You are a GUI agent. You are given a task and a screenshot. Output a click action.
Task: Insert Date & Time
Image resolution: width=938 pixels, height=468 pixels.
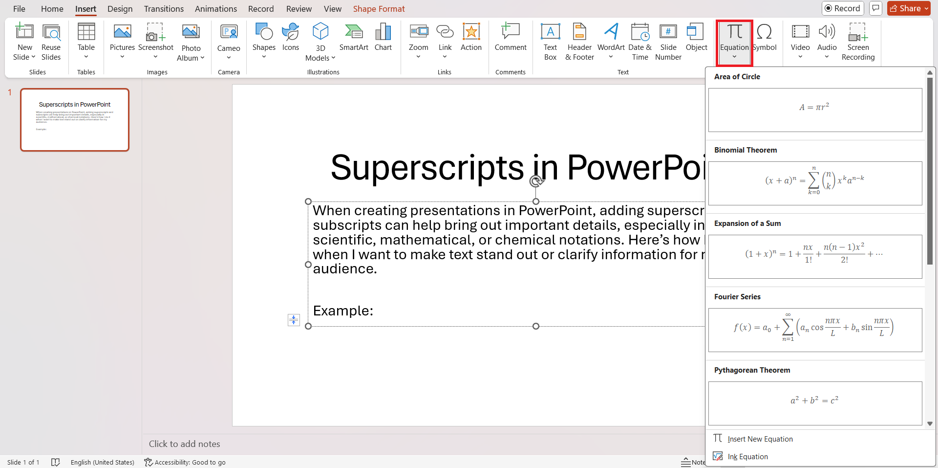640,42
